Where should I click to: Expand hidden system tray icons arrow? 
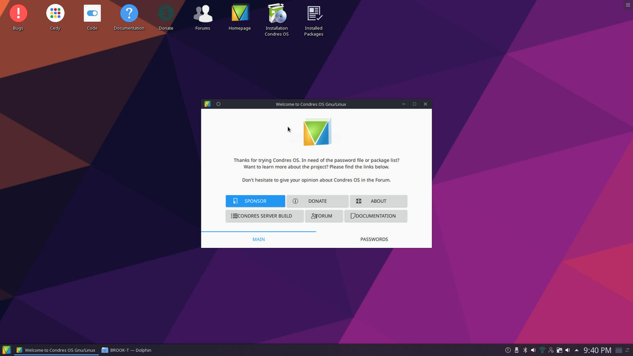pos(576,350)
